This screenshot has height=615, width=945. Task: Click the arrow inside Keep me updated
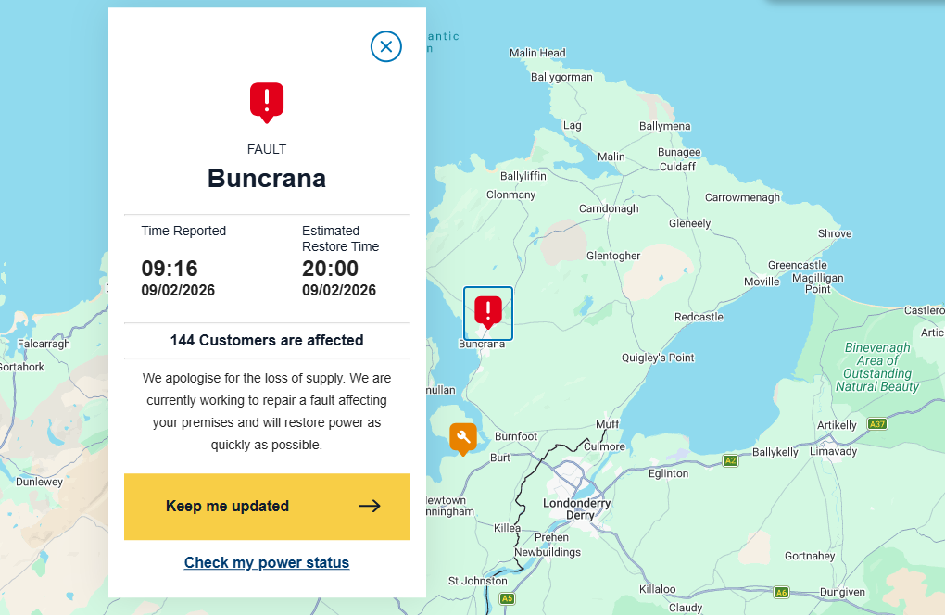(x=370, y=506)
